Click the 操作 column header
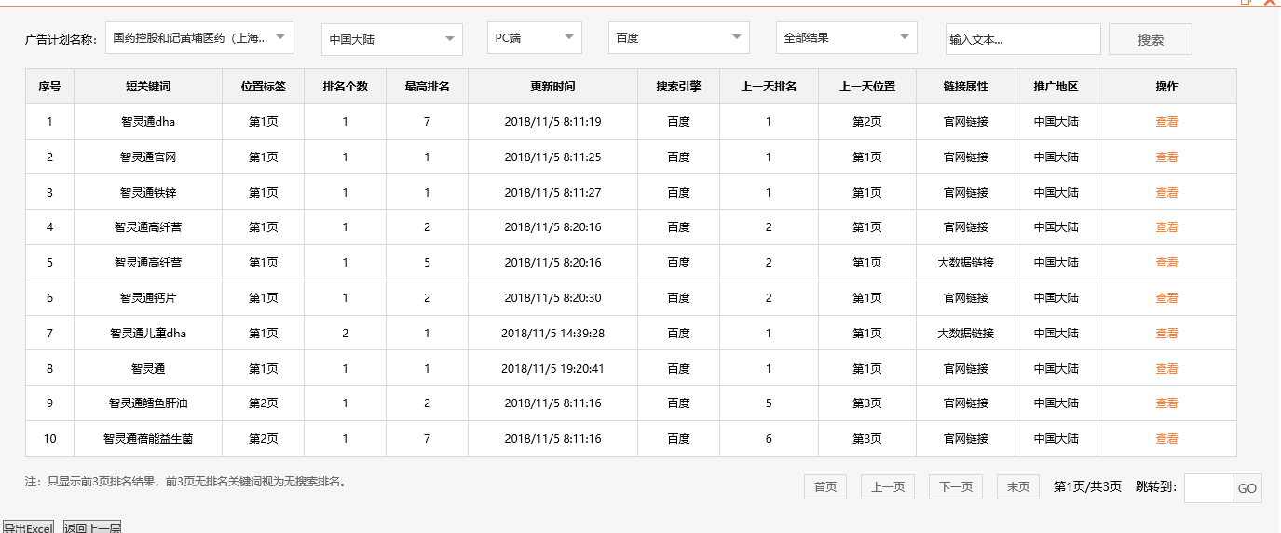The width and height of the screenshot is (1281, 533). click(x=1166, y=87)
